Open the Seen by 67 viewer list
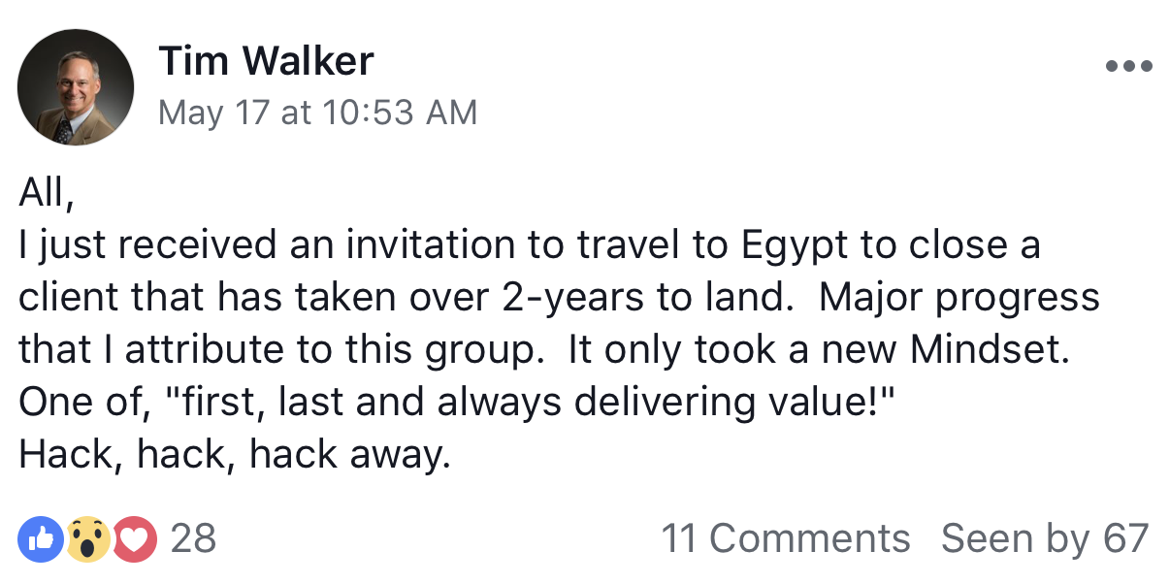The width and height of the screenshot is (1170, 584). point(1045,538)
